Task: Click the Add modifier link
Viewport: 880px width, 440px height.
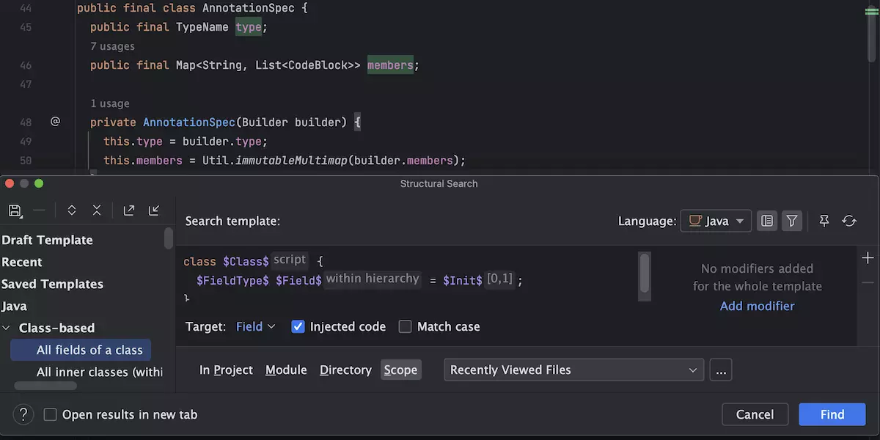Action: [x=757, y=306]
